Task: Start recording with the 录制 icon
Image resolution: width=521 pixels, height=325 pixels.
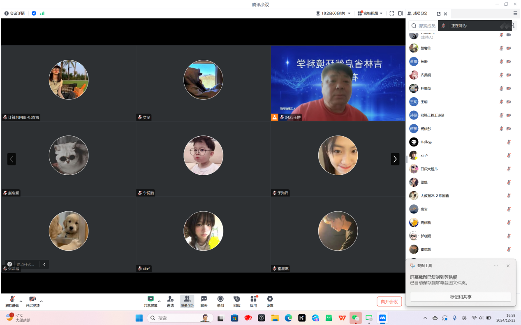Action: point(220,299)
